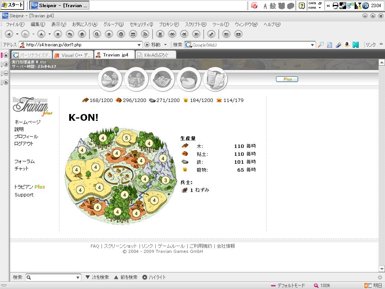Click the Google(Web) search field
Viewport: 385px width, 289px height.
pos(250,45)
